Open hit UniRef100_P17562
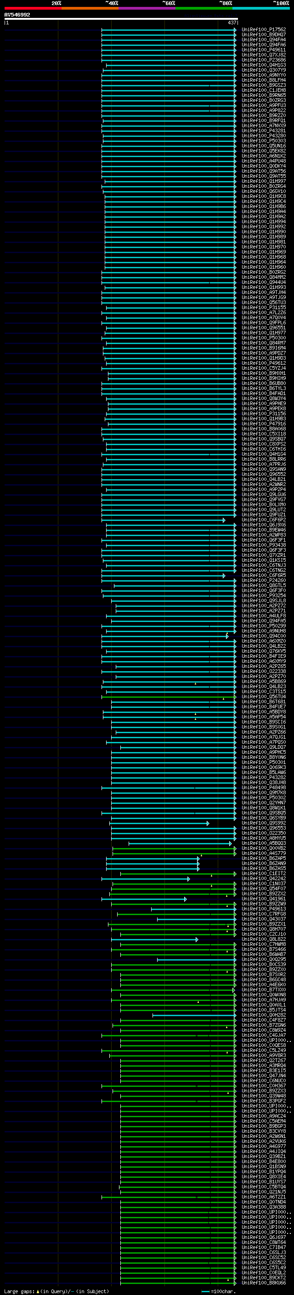The image size is (294, 1295). pyautogui.click(x=263, y=30)
